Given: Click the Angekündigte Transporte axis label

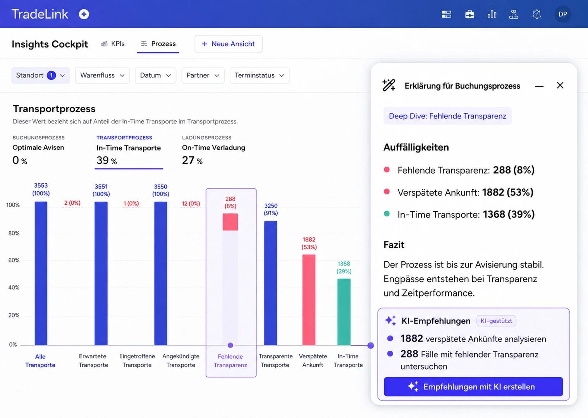Looking at the screenshot, I should pos(181,361).
